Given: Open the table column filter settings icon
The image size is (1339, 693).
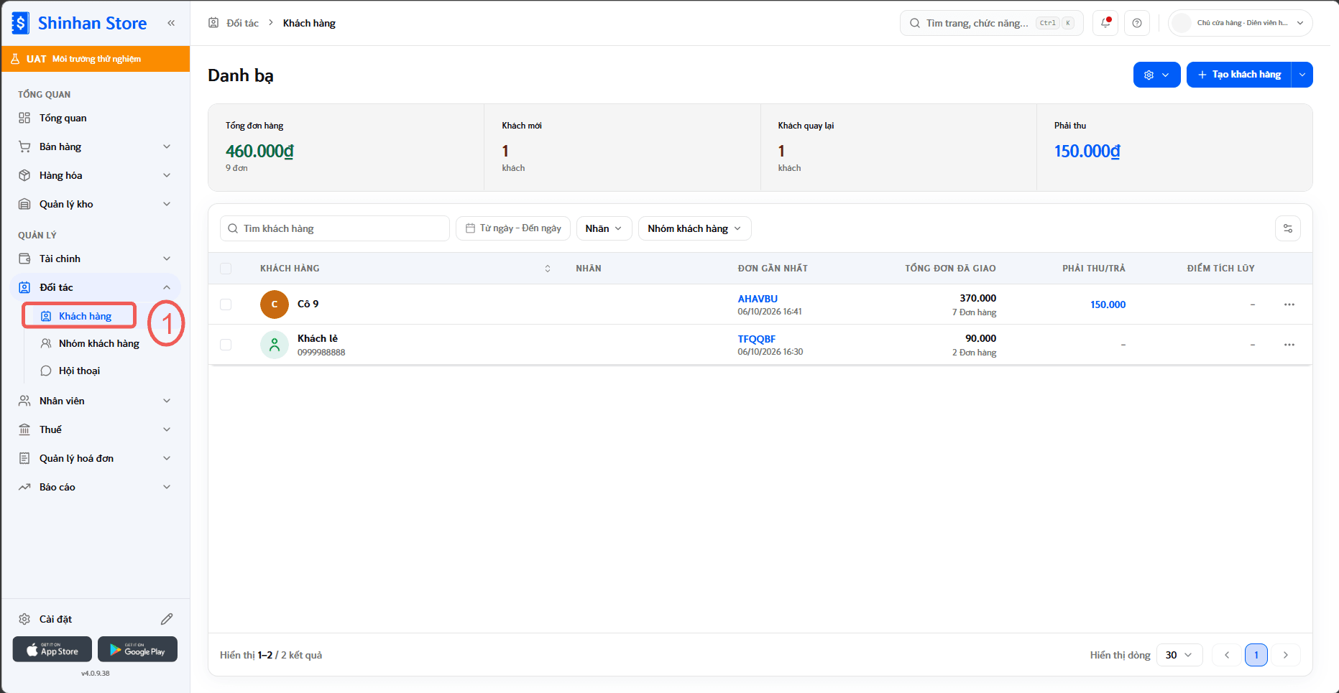Looking at the screenshot, I should point(1288,228).
